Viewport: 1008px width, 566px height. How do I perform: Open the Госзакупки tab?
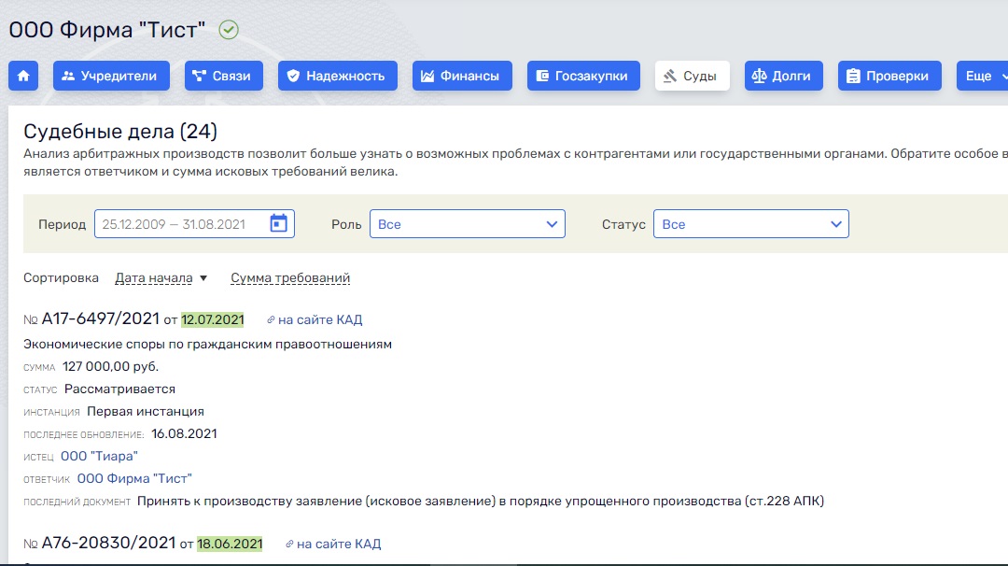point(583,76)
